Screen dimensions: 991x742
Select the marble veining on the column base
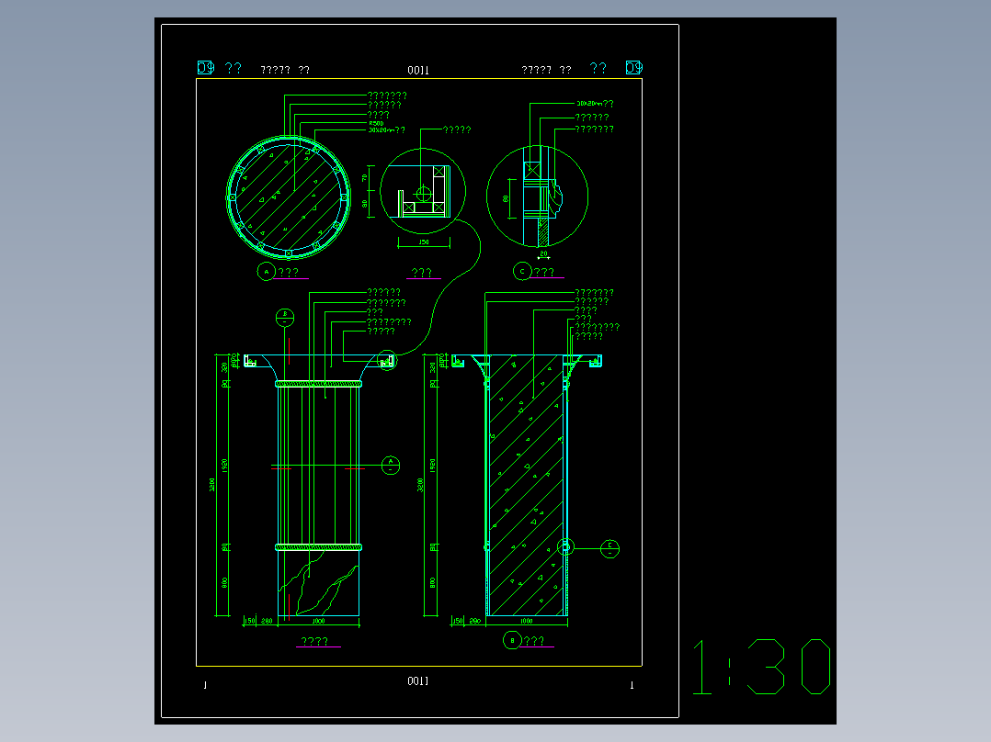pyautogui.click(x=318, y=582)
